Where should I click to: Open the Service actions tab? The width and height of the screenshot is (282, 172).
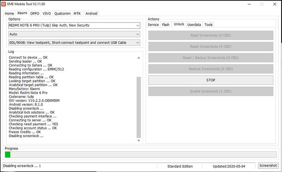click(153, 25)
